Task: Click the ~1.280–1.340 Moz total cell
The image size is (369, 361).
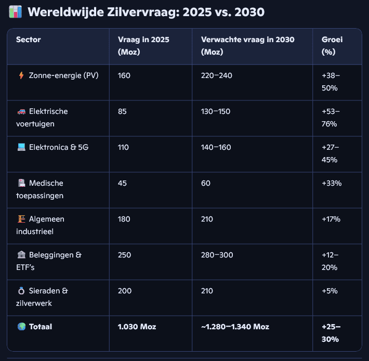Action: click(x=235, y=327)
